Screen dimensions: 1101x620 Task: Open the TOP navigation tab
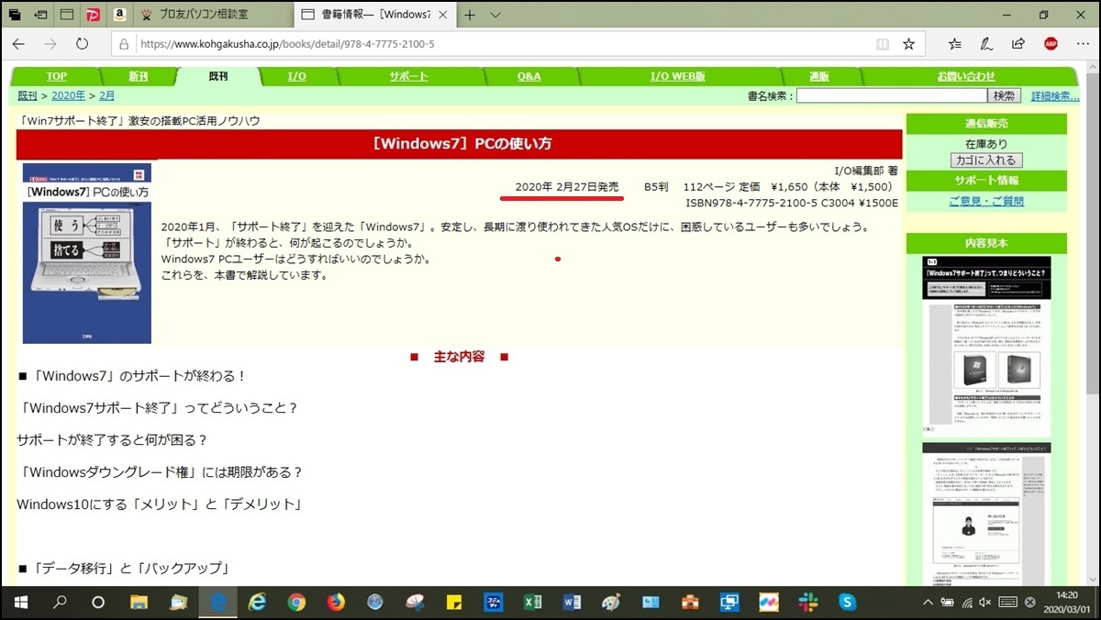[57, 76]
